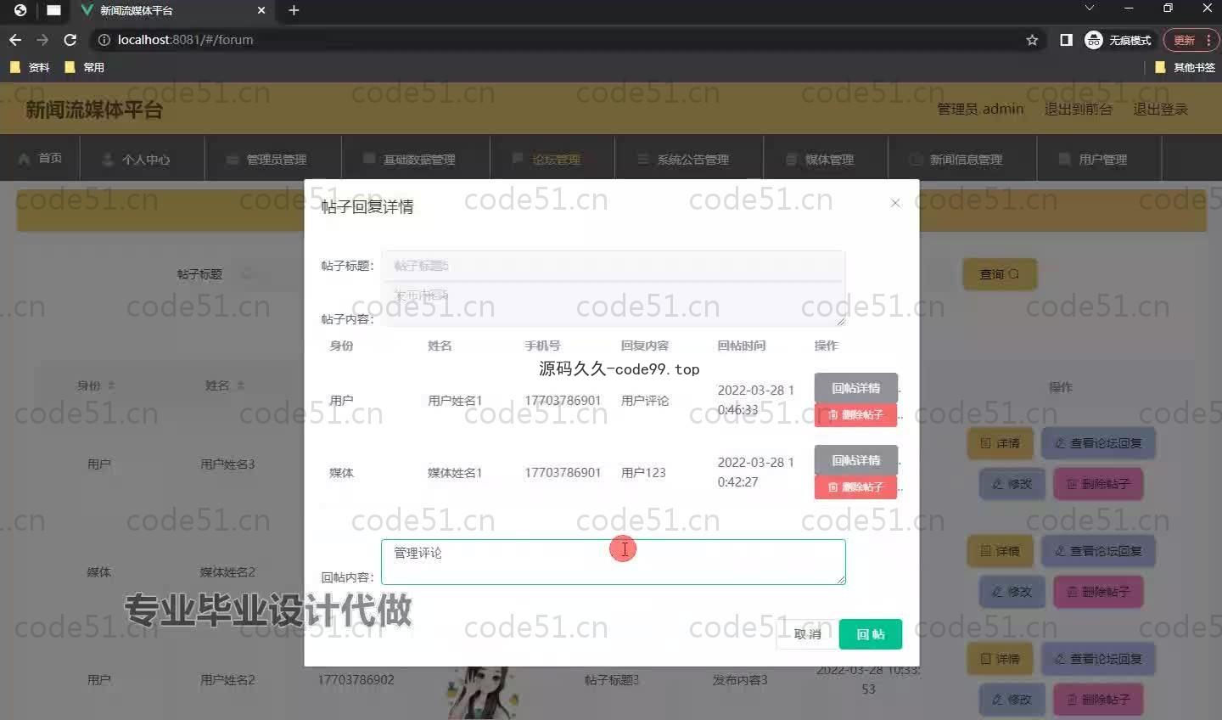
Task: Click 退出到前台 link
Action: point(1078,109)
